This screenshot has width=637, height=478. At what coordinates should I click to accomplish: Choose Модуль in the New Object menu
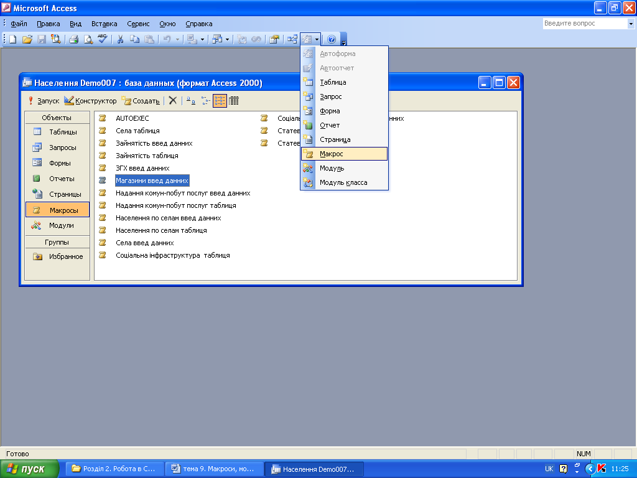344,168
